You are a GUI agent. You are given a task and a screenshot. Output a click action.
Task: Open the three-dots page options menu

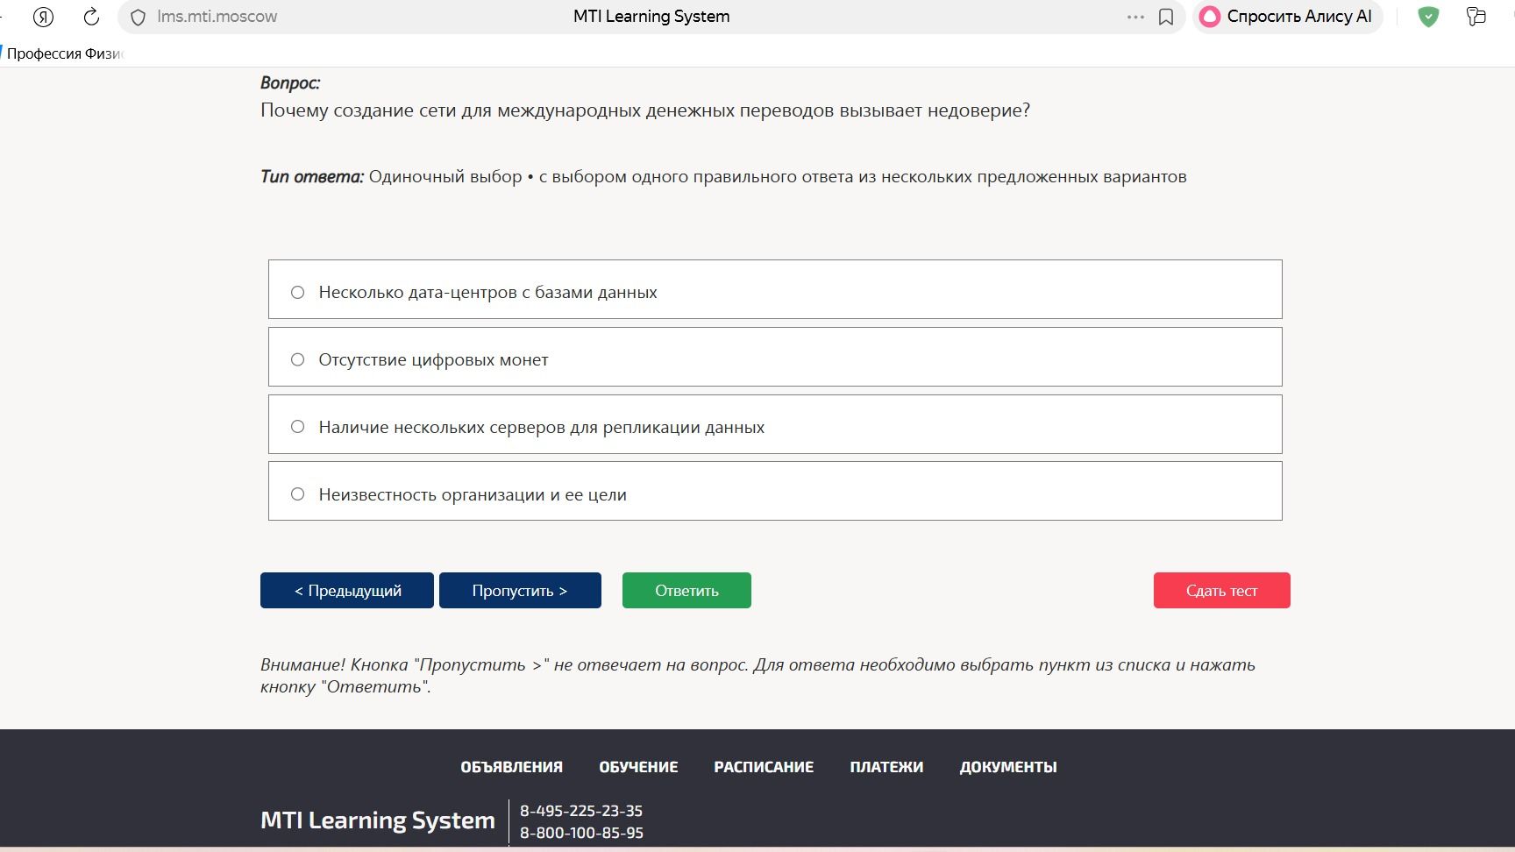(x=1135, y=17)
